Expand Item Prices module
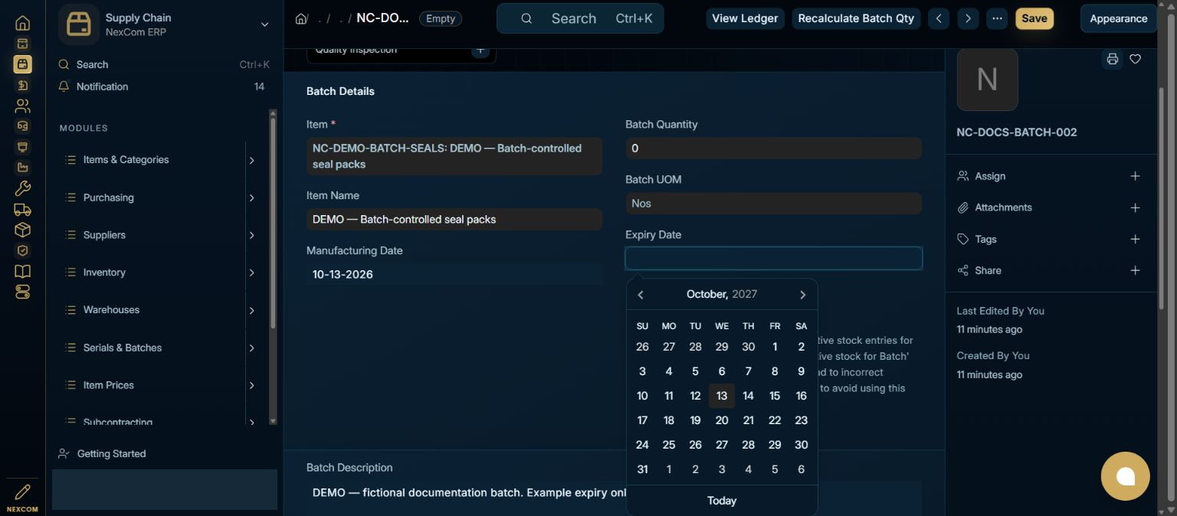The width and height of the screenshot is (1177, 516). (x=251, y=385)
